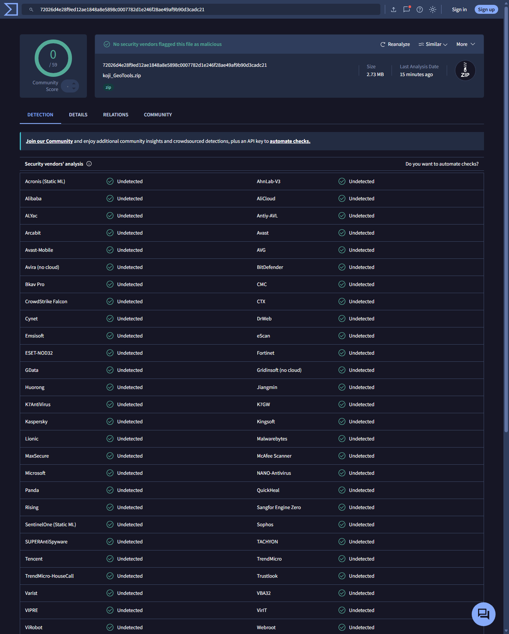Click the '15 minutes ago' analysis date

point(416,75)
